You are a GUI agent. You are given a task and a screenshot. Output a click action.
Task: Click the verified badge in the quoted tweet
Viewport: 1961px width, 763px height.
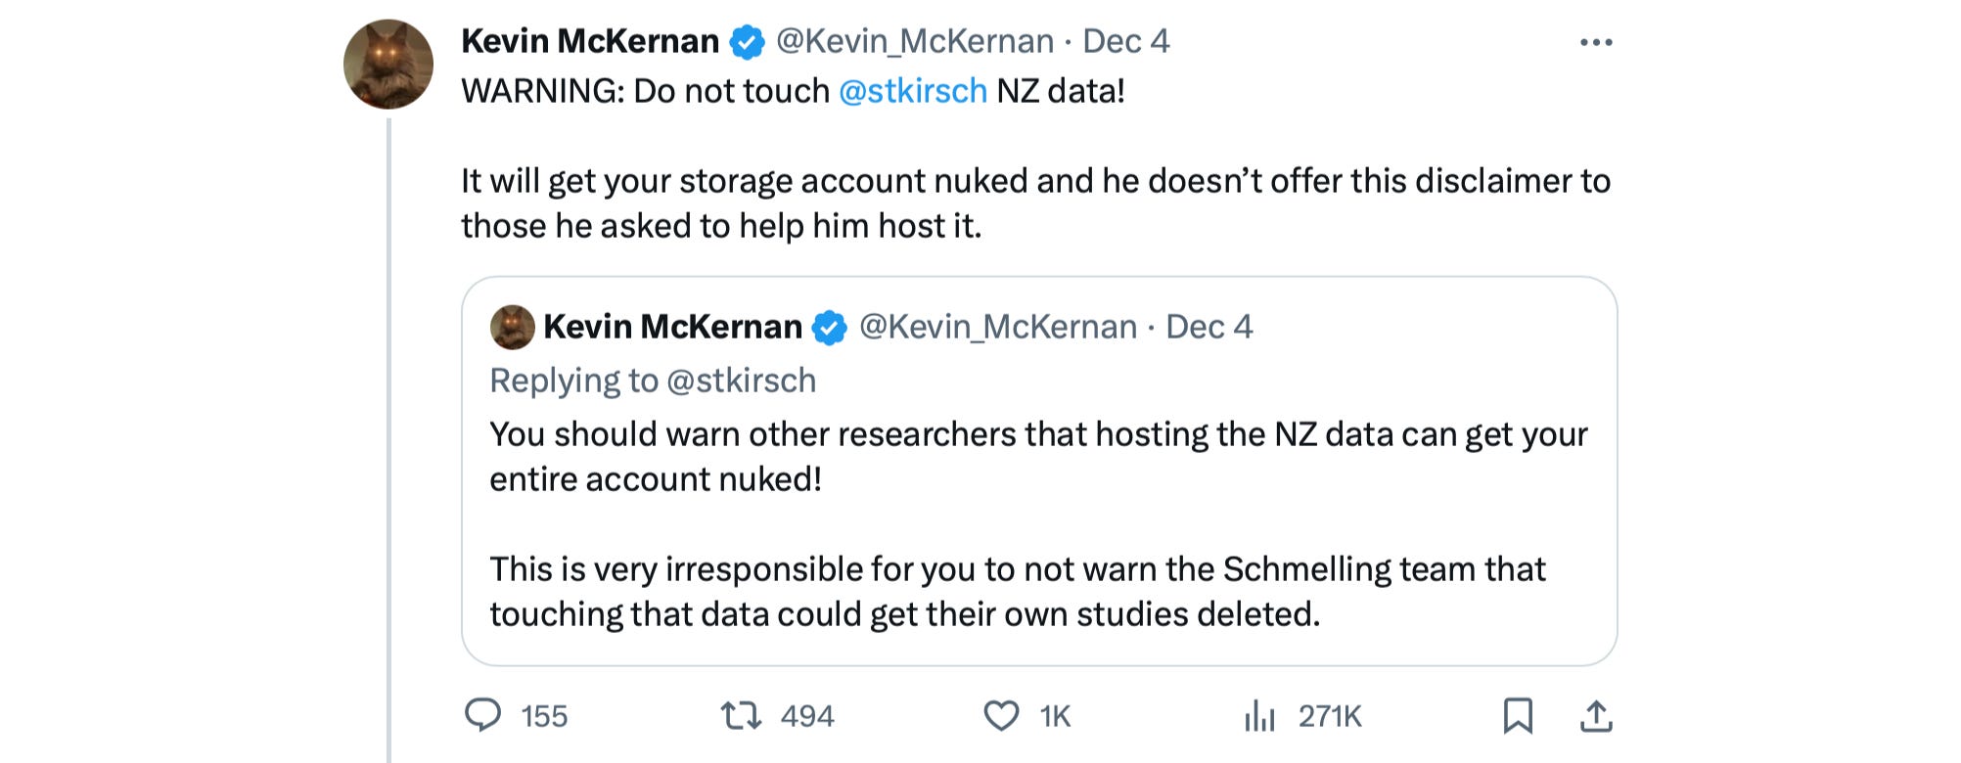pos(831,328)
